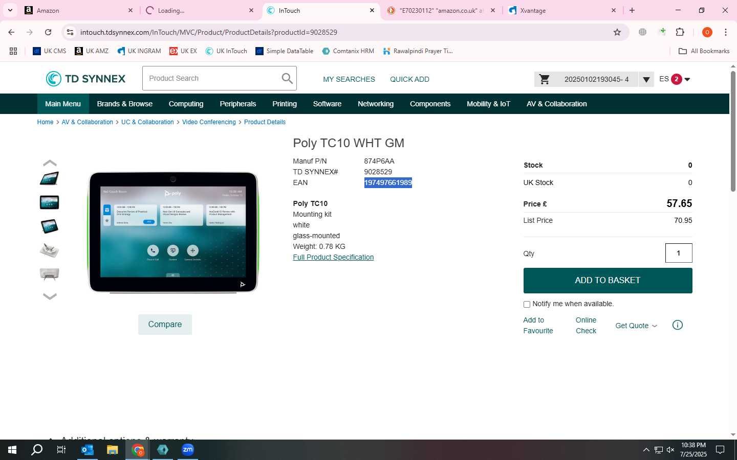737x460 pixels.
Task: Open the browser Extensions puzzle icon
Action: 680,32
